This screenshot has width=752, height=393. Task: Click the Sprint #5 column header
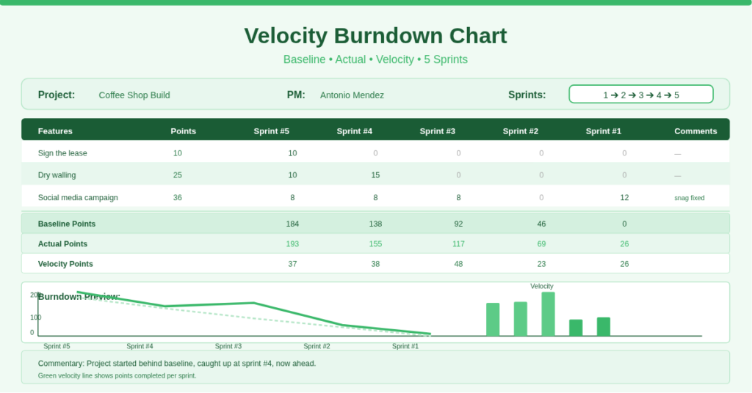point(271,131)
